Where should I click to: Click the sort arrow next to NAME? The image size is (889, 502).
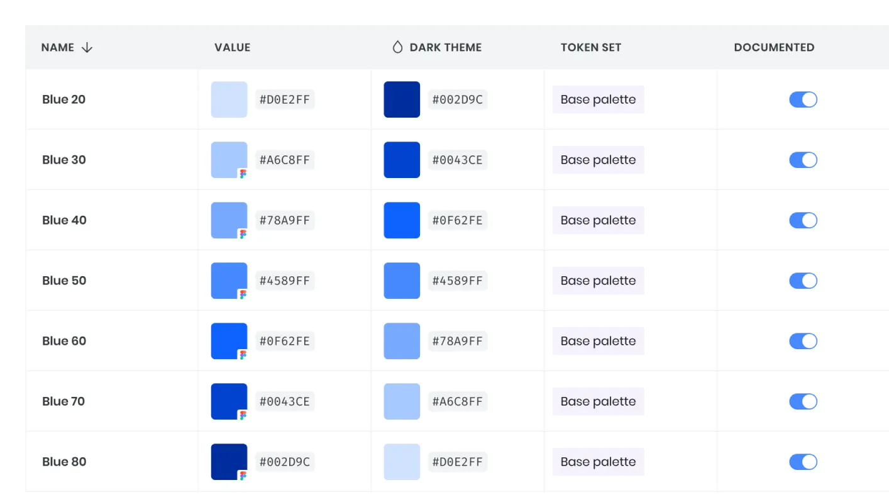87,47
